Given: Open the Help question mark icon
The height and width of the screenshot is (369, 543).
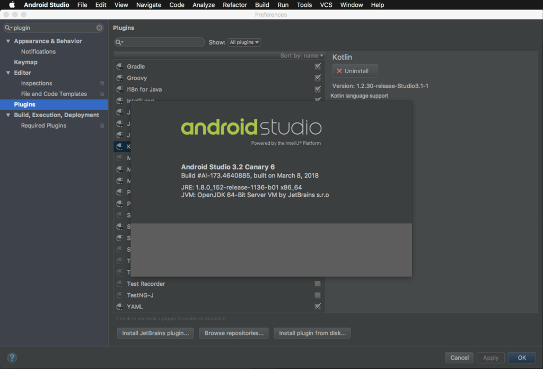Looking at the screenshot, I should 12,357.
